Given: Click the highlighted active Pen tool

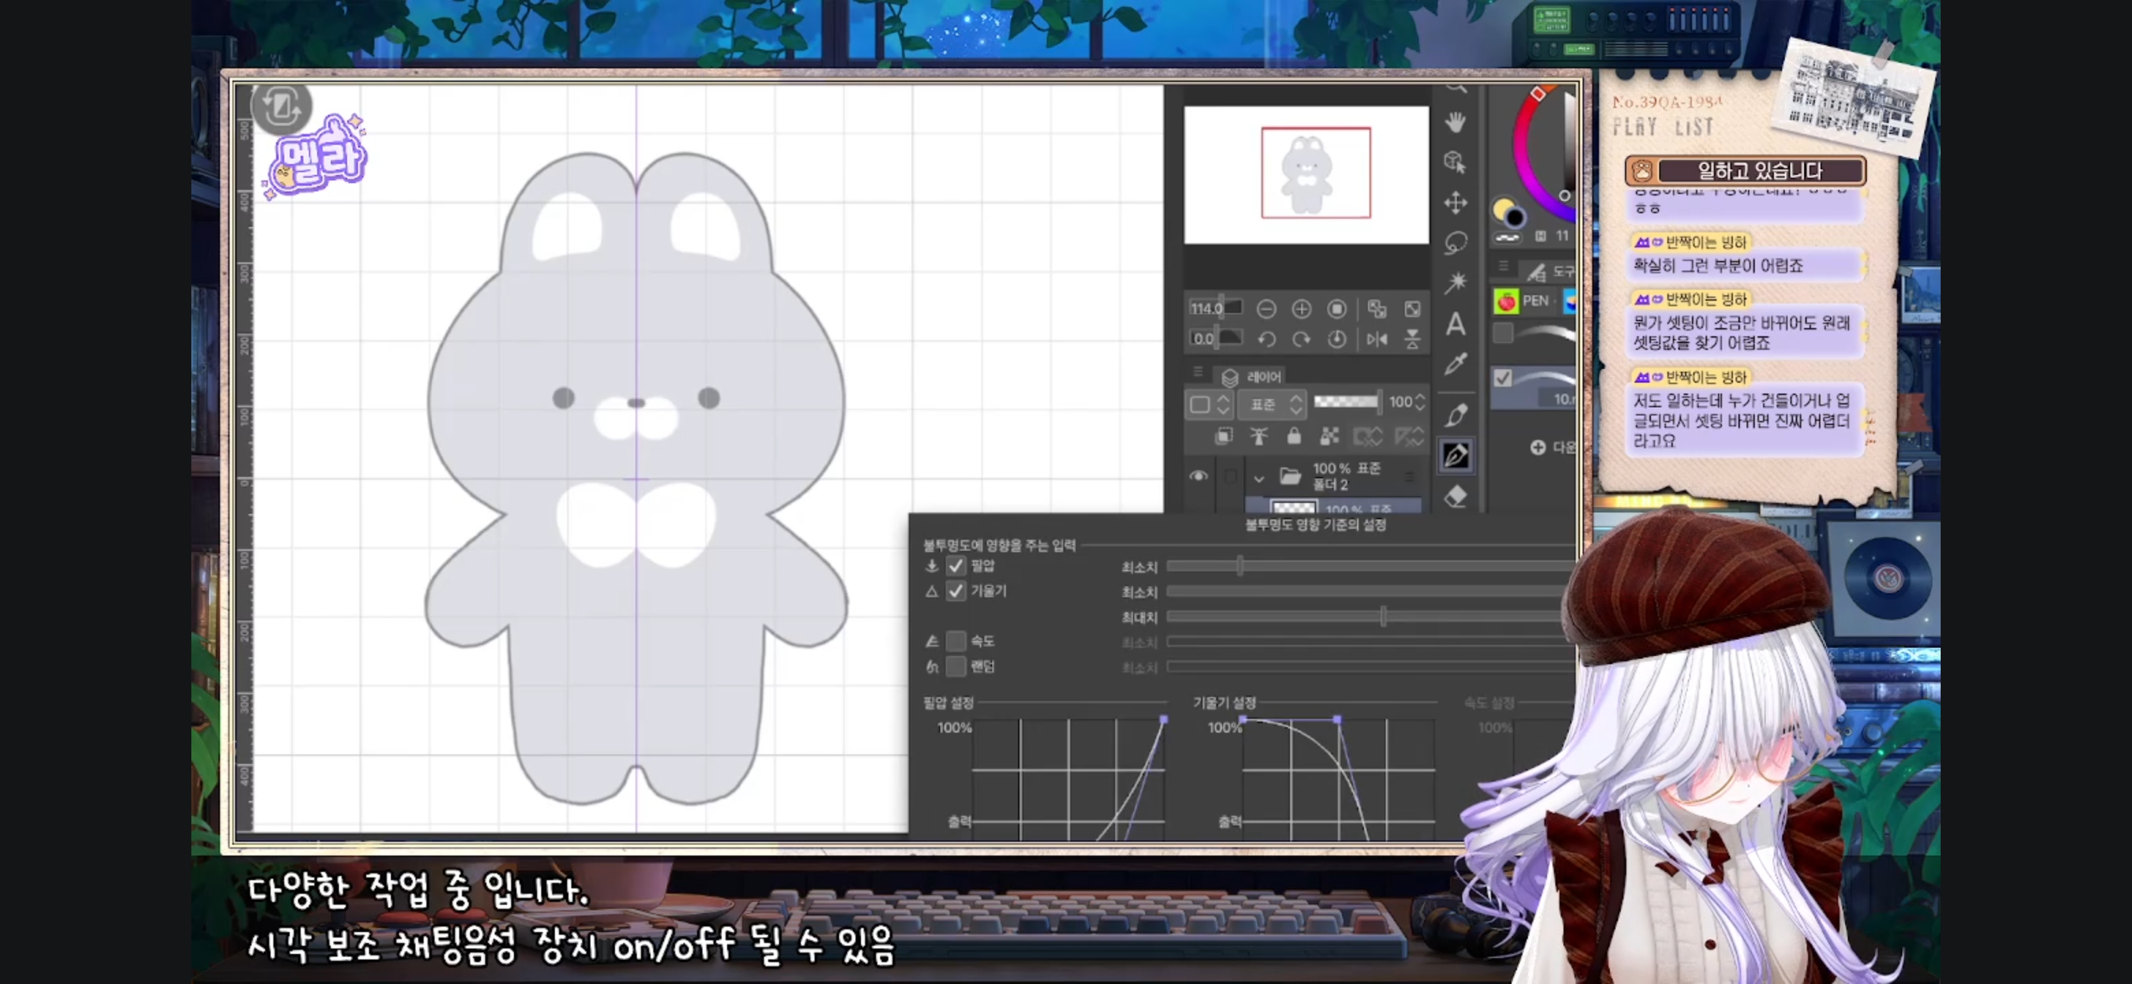Looking at the screenshot, I should [x=1455, y=455].
